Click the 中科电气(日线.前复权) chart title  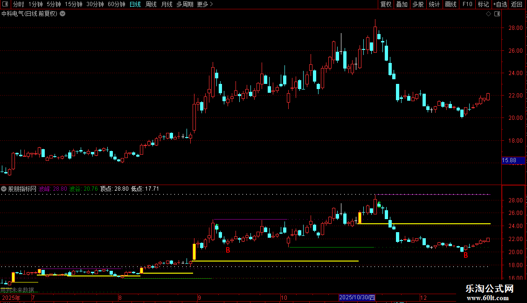[29, 14]
